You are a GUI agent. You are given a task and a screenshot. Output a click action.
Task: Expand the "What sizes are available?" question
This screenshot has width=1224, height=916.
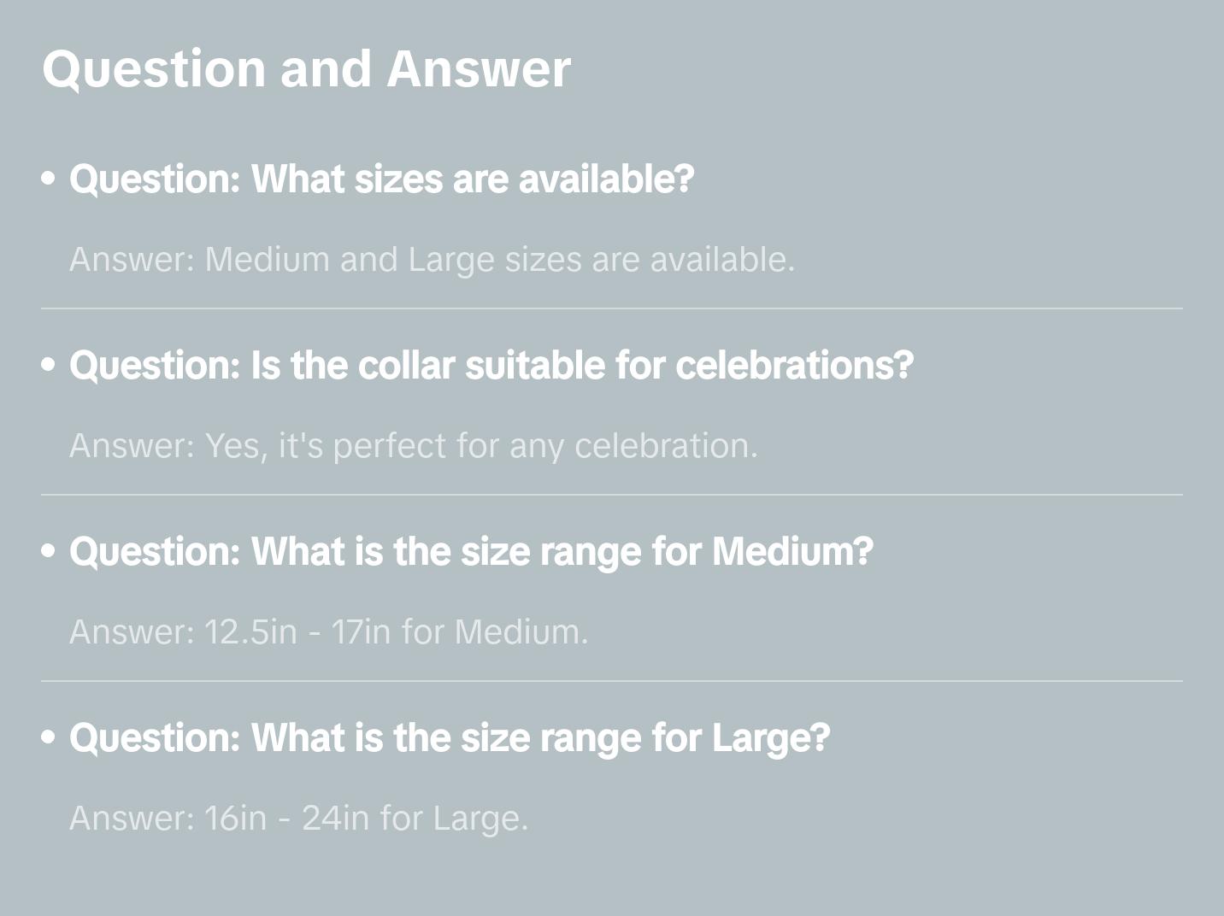[x=381, y=179]
